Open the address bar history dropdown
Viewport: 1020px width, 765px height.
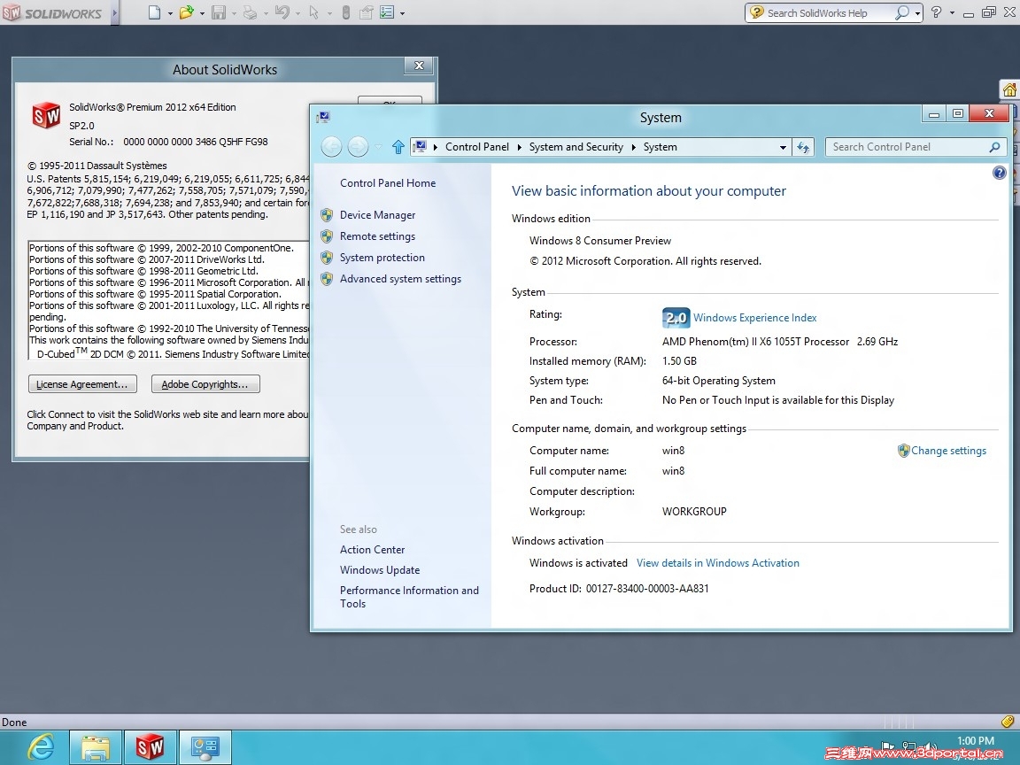[783, 148]
